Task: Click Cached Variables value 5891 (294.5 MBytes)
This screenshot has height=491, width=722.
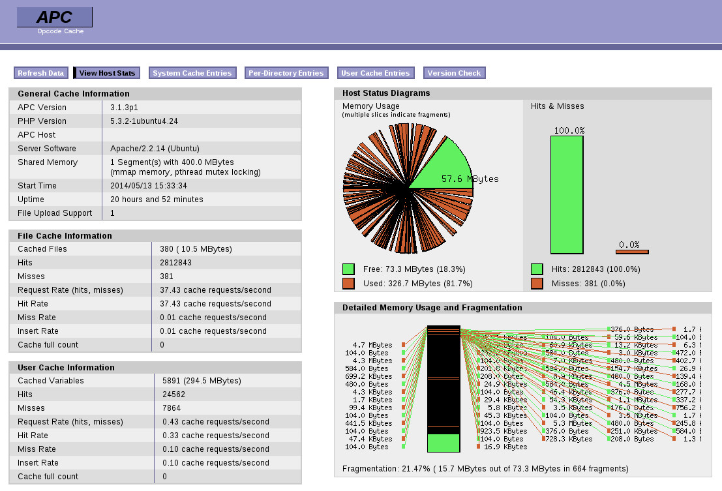Action: pyautogui.click(x=202, y=381)
